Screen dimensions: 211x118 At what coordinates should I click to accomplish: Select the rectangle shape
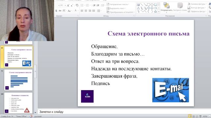tap(148, 5)
